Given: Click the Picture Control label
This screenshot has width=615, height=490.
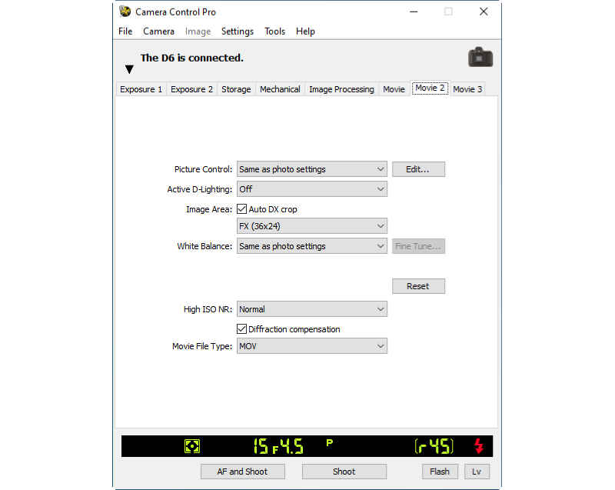Looking at the screenshot, I should point(203,169).
